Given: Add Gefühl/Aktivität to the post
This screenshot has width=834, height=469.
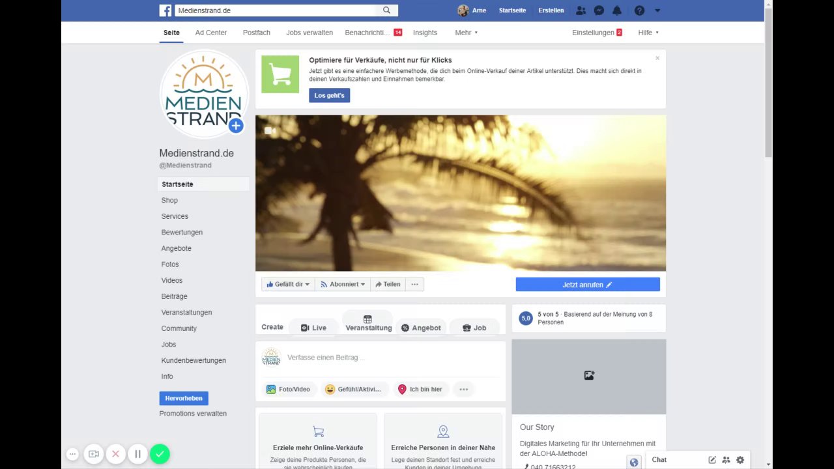Looking at the screenshot, I should [x=354, y=390].
